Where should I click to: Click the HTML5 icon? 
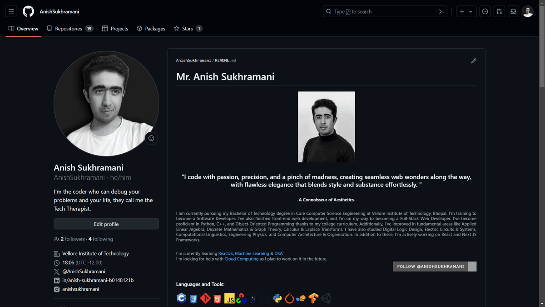[x=218, y=298]
